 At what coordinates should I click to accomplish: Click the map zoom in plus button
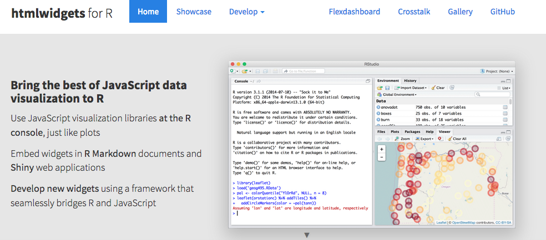tap(381, 149)
